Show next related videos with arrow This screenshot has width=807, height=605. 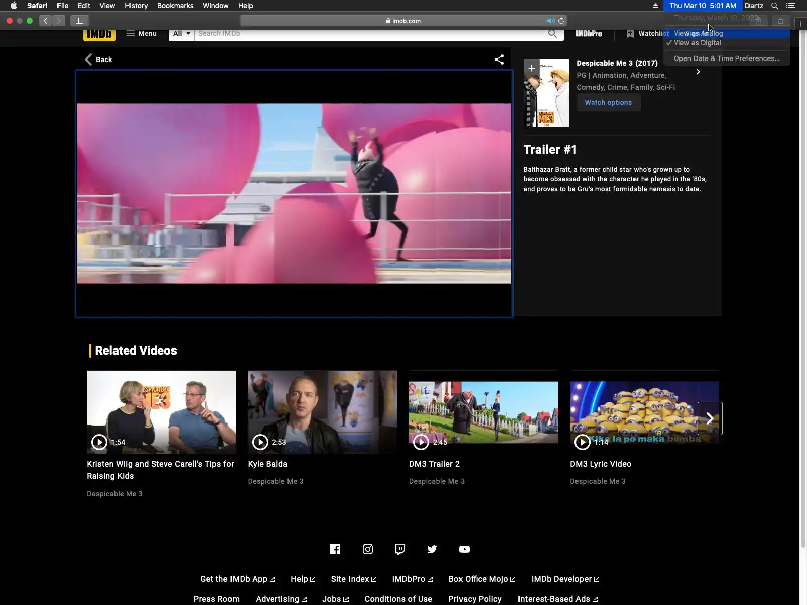[710, 418]
